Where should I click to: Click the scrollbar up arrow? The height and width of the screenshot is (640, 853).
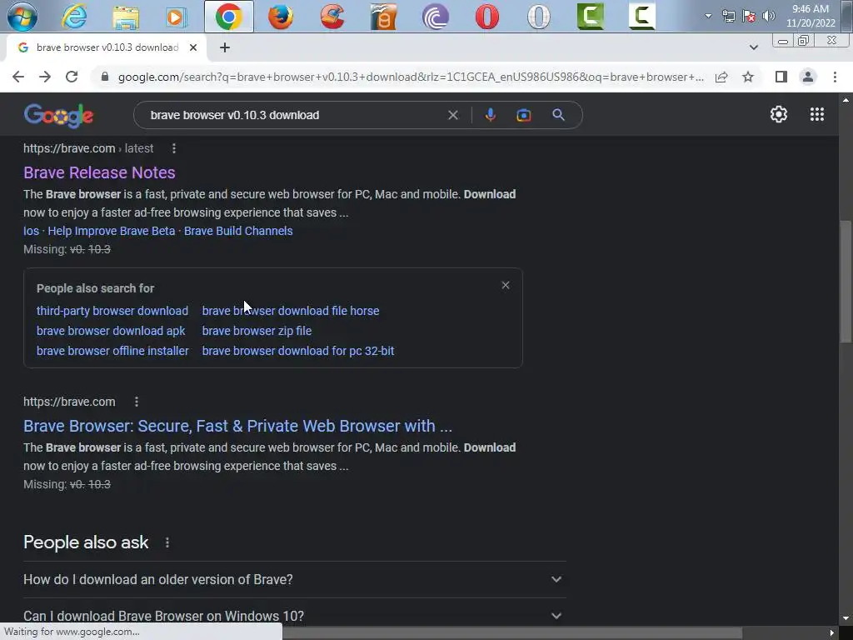point(846,100)
